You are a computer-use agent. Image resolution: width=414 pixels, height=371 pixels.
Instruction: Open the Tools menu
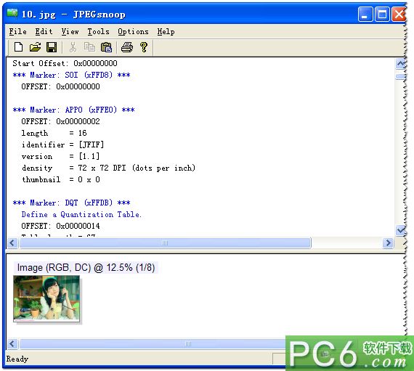click(98, 32)
